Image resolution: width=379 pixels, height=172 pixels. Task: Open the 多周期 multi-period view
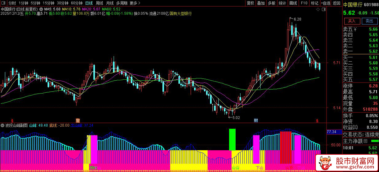pos(122,3)
